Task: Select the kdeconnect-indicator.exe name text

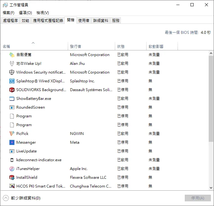Action: tap(39, 160)
